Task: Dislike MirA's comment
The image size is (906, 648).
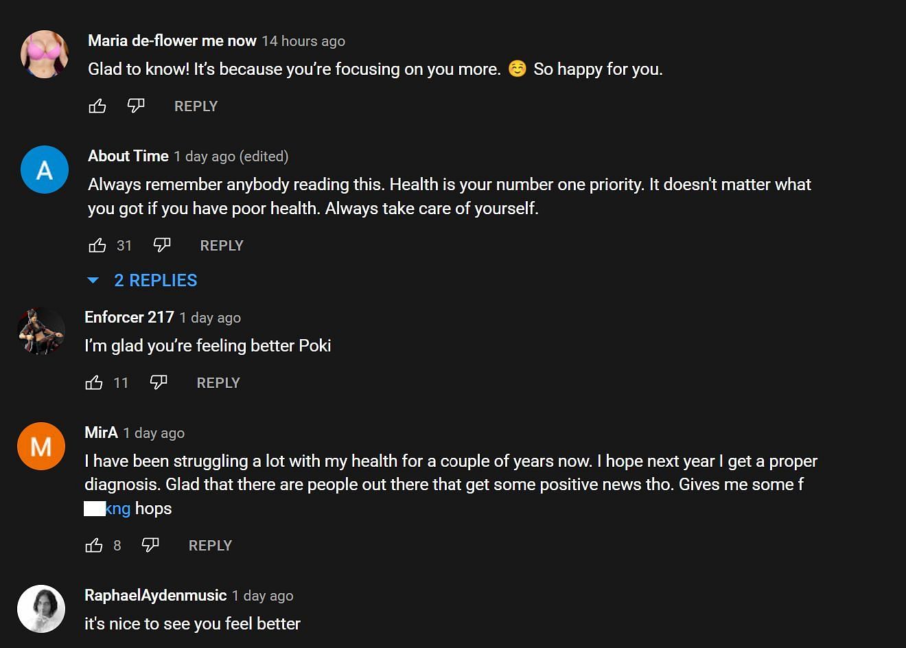Action: tap(150, 545)
